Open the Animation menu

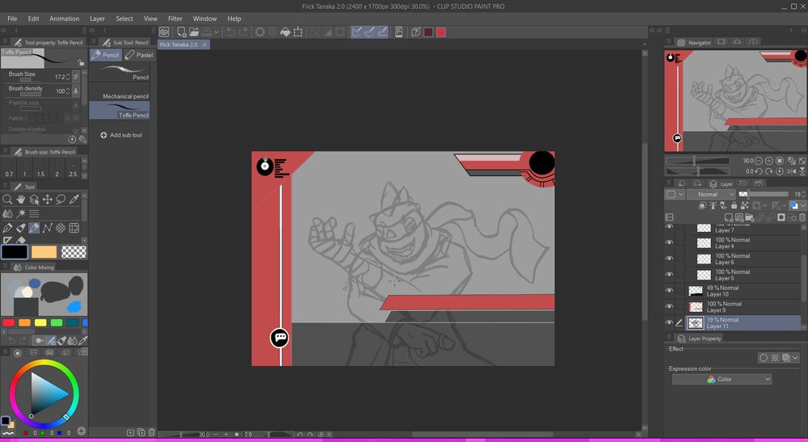[x=65, y=19]
